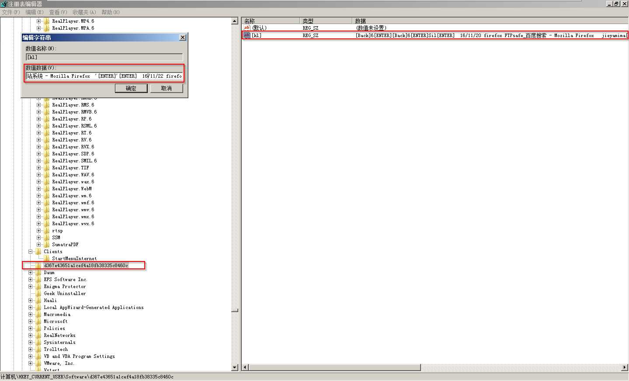Click the Policies key folder icon

38,328
